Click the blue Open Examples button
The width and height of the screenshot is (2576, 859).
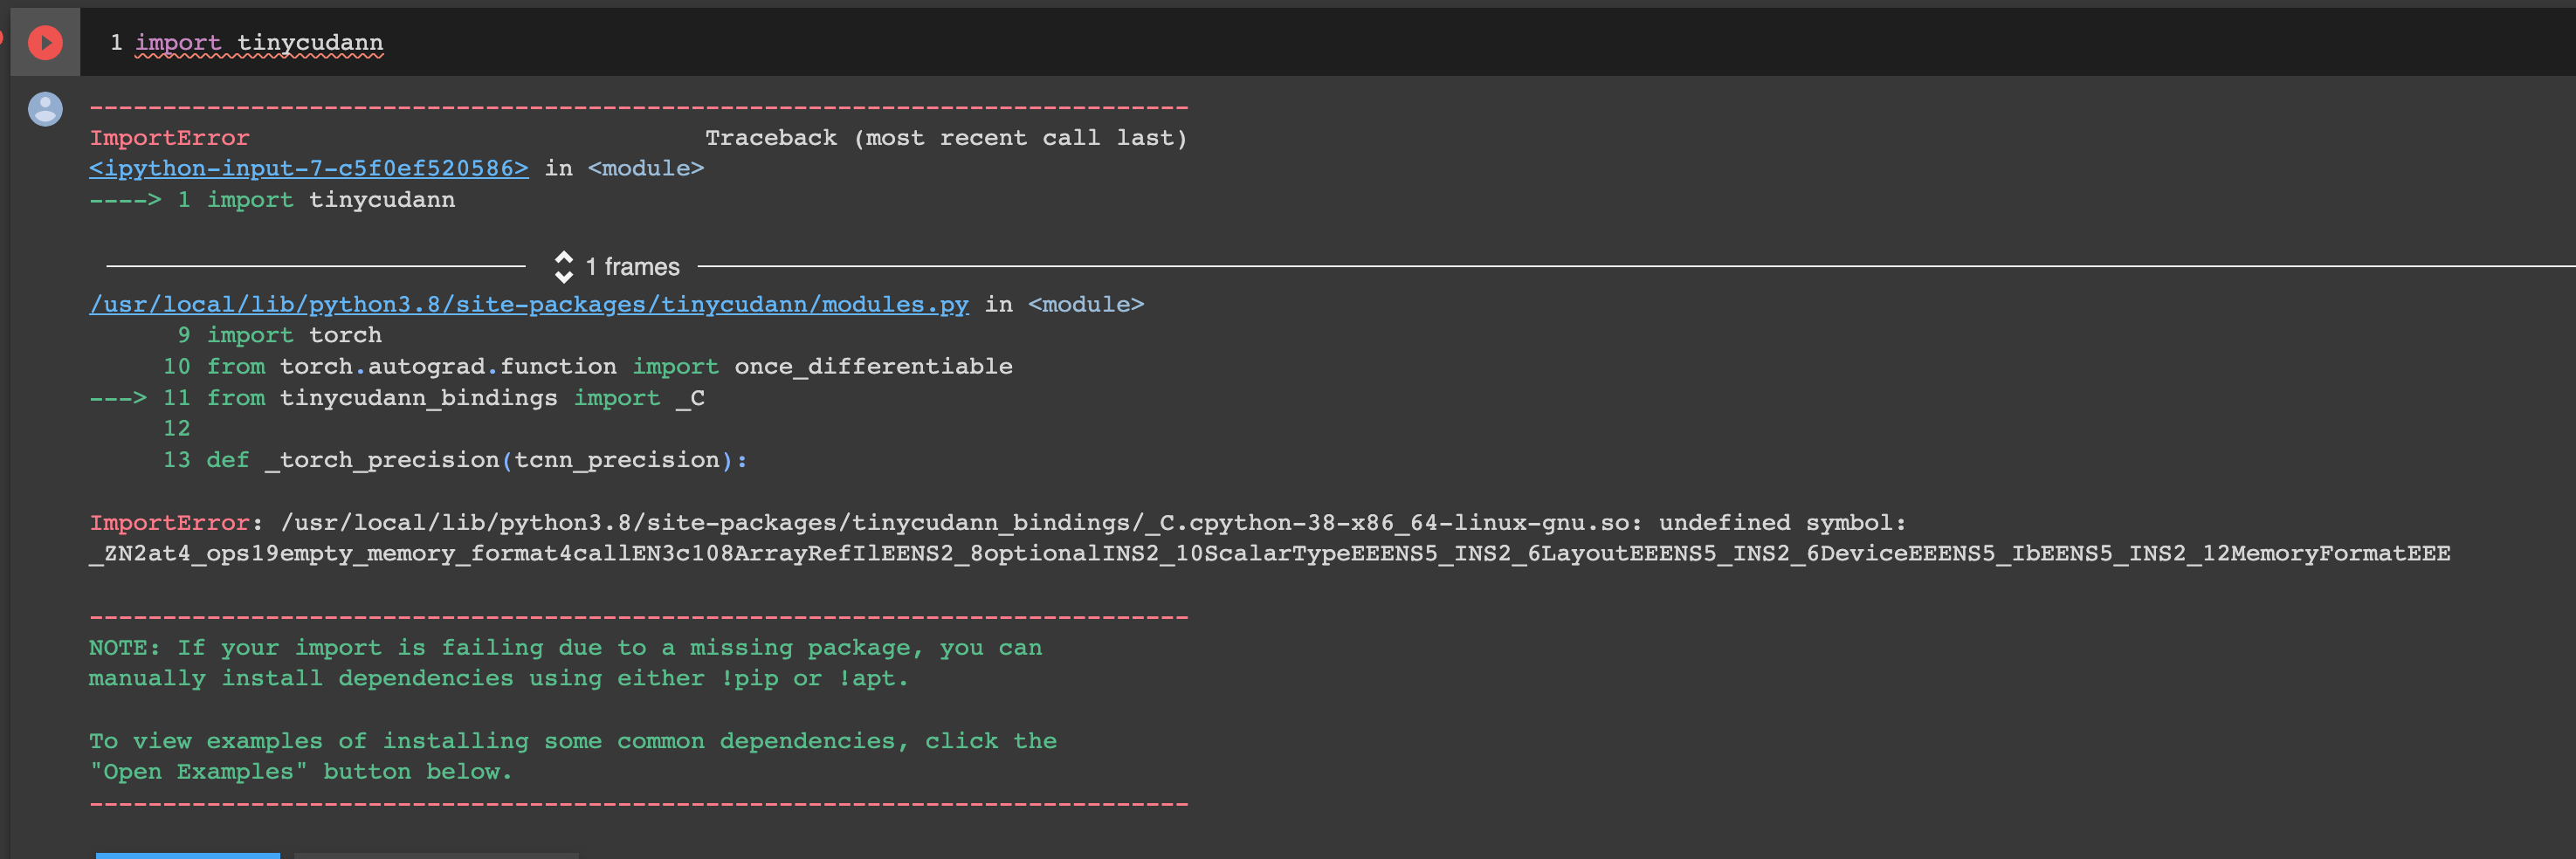coord(187,856)
